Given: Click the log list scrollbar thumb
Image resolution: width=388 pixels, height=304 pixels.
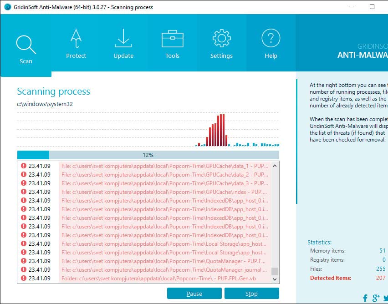Looking at the screenshot, I should point(275,271).
